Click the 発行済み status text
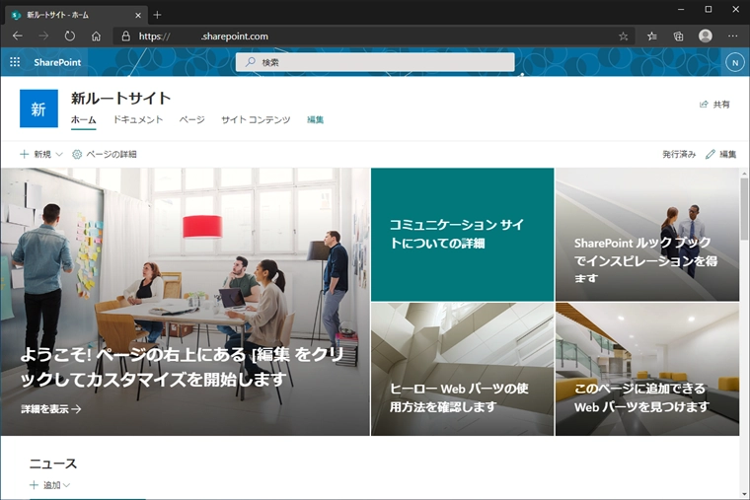 coord(679,154)
